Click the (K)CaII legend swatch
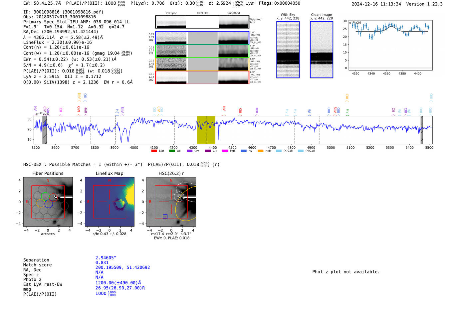 (x=279, y=151)
